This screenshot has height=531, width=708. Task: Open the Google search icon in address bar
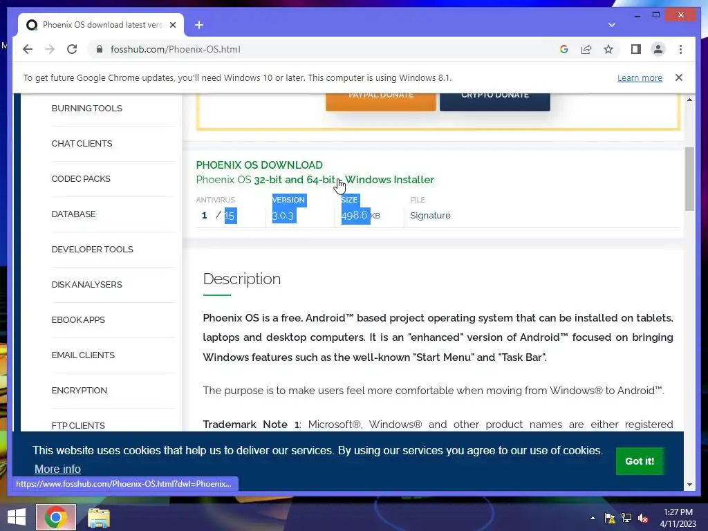(x=564, y=49)
